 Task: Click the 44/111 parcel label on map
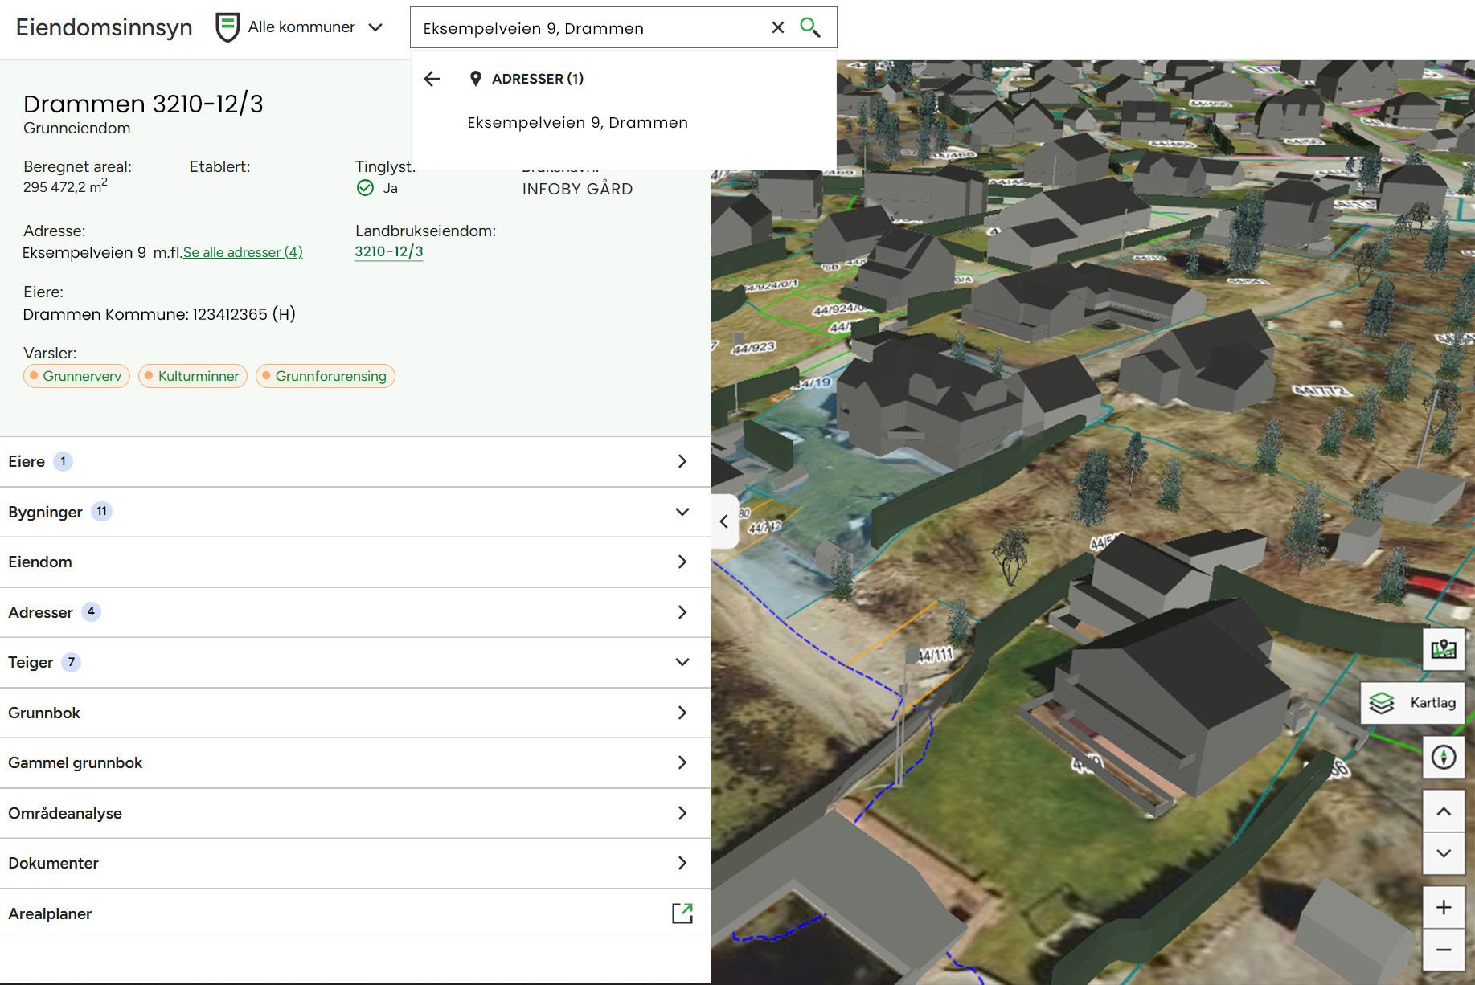[x=934, y=656]
